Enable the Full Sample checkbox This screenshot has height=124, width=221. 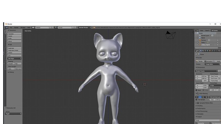tap(196, 100)
